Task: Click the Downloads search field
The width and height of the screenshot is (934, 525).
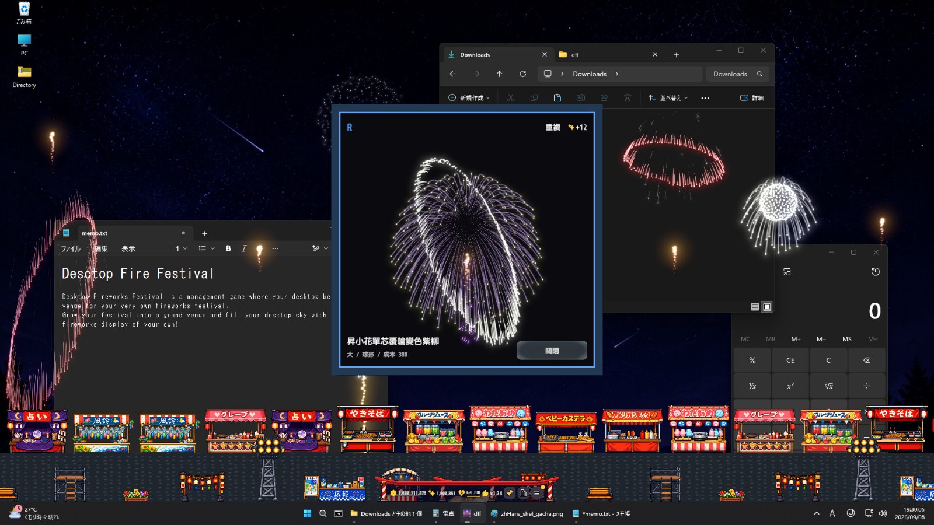Action: [738, 74]
